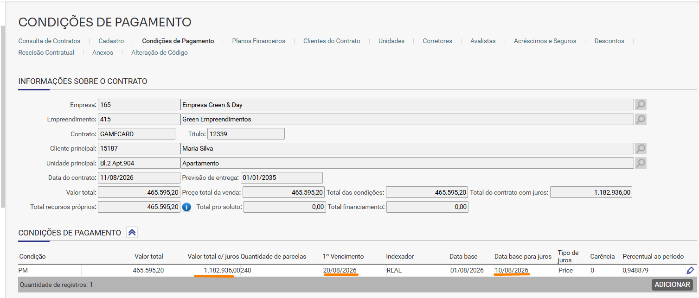Click the 240 parcelas cell
699x298 pixels.
click(246, 270)
